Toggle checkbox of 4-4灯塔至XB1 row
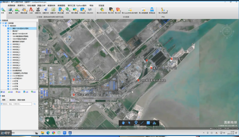Viewport: 239px width, 137px height. pos(8,78)
